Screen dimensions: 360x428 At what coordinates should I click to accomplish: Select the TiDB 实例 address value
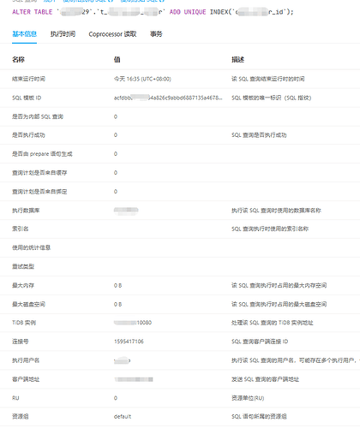coord(133,323)
